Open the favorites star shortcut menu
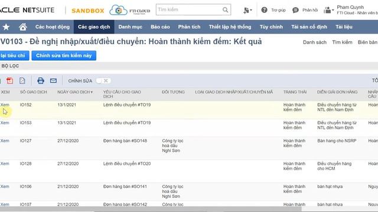This screenshot has width=378, height=212. tap(6, 27)
